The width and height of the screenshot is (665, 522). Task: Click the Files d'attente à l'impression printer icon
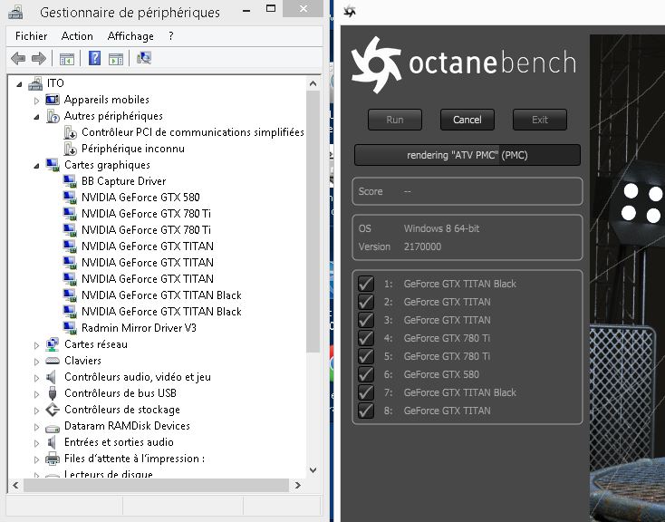click(x=53, y=459)
